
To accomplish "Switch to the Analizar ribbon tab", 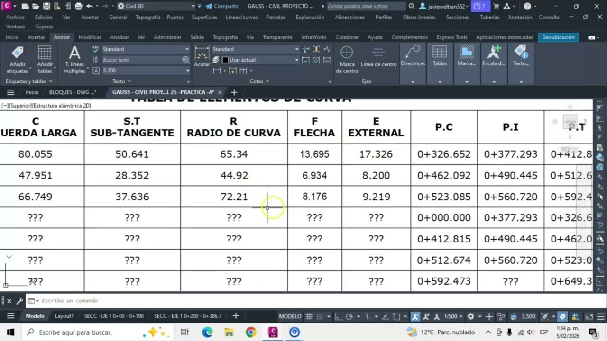I will point(119,37).
